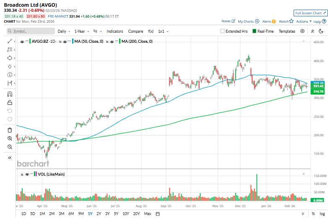
Task: Select the 5Y time range
Action: [116, 214]
